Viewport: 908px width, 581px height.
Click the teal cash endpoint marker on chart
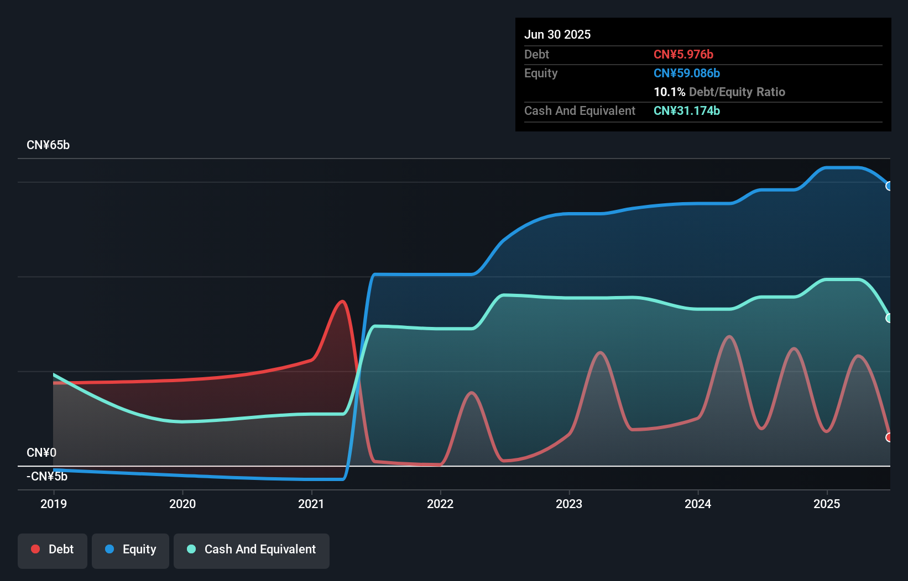(x=889, y=318)
